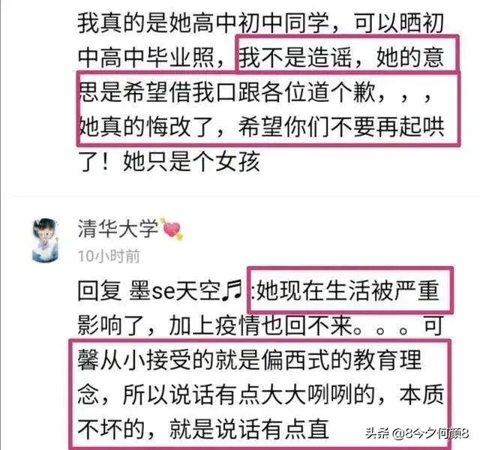Open the 清华大学 commenter's avatar
This screenshot has height=450, width=480.
tap(46, 240)
